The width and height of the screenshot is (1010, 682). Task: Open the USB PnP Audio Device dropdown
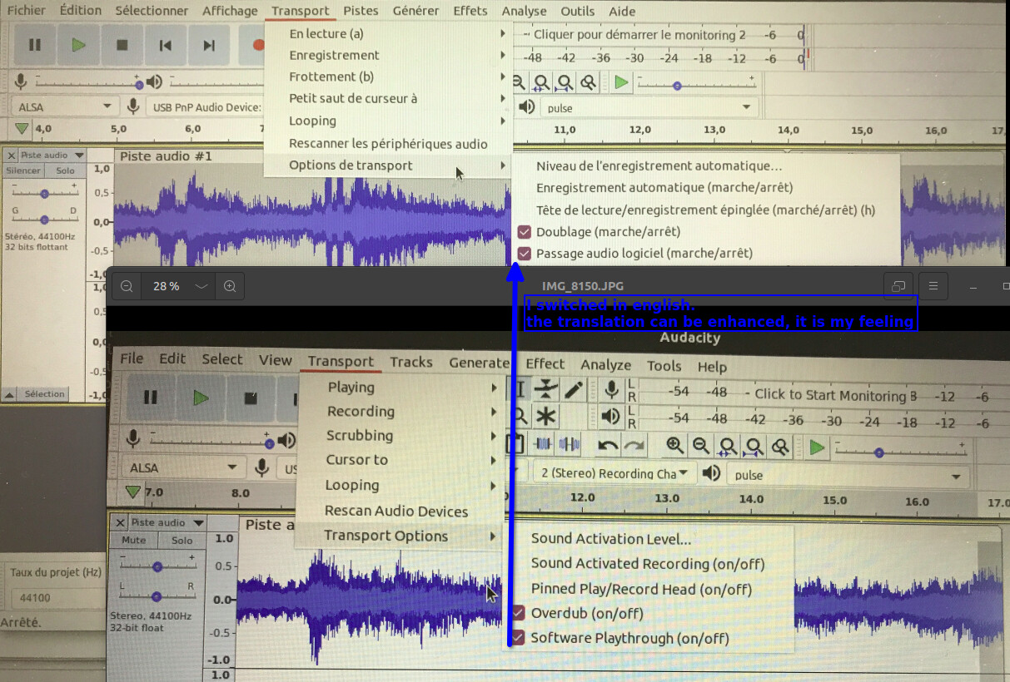click(x=205, y=107)
